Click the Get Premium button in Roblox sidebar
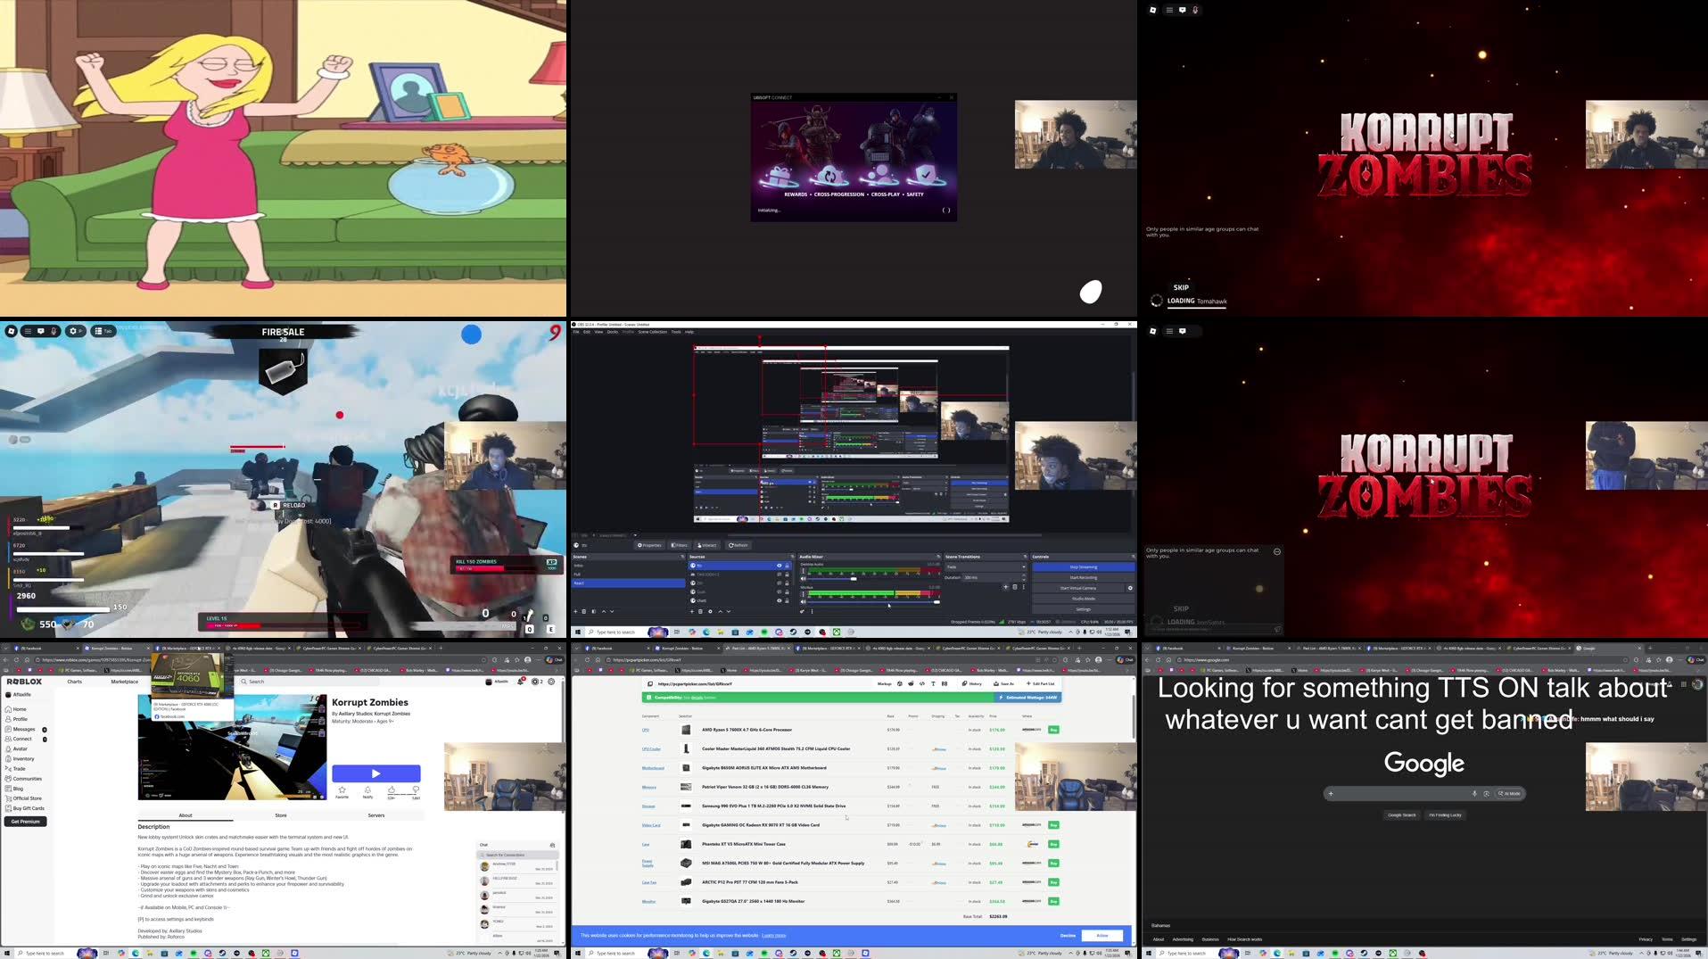This screenshot has width=1708, height=959. [26, 822]
